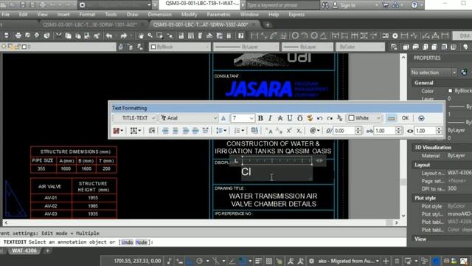
Task: Toggle Superscript formatting
Action: click(289, 131)
